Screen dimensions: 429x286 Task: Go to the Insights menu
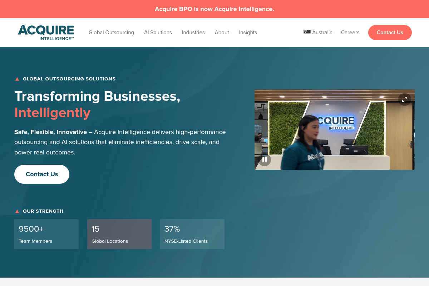(248, 33)
